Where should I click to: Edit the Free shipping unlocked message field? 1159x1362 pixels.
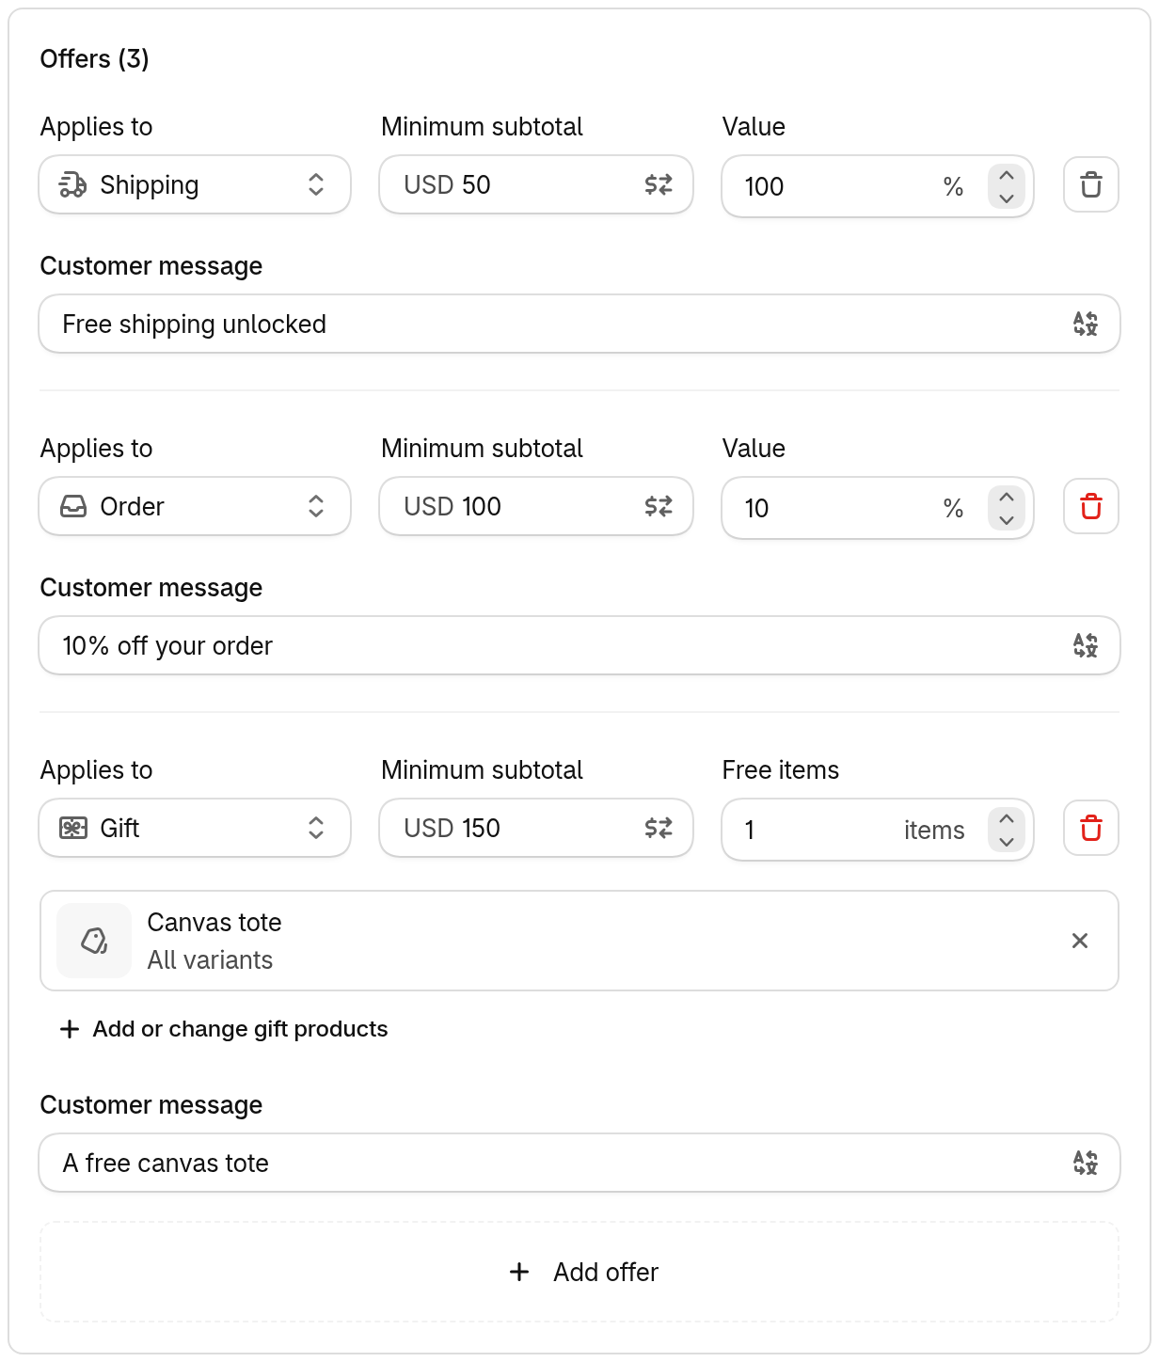click(579, 324)
